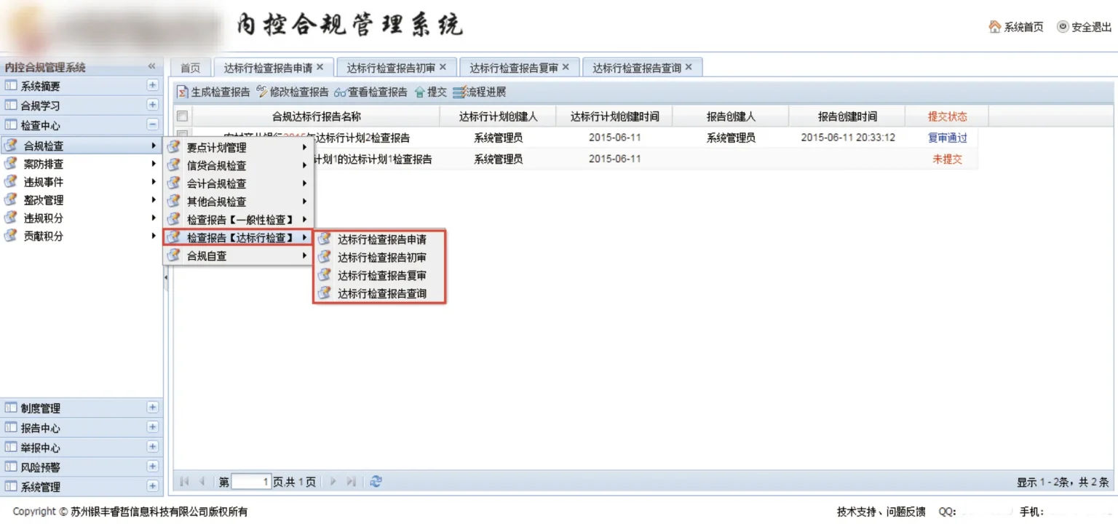Close the 达标行检查报告查询 tab
Viewport: 1118px width, 524px height.
coord(689,67)
